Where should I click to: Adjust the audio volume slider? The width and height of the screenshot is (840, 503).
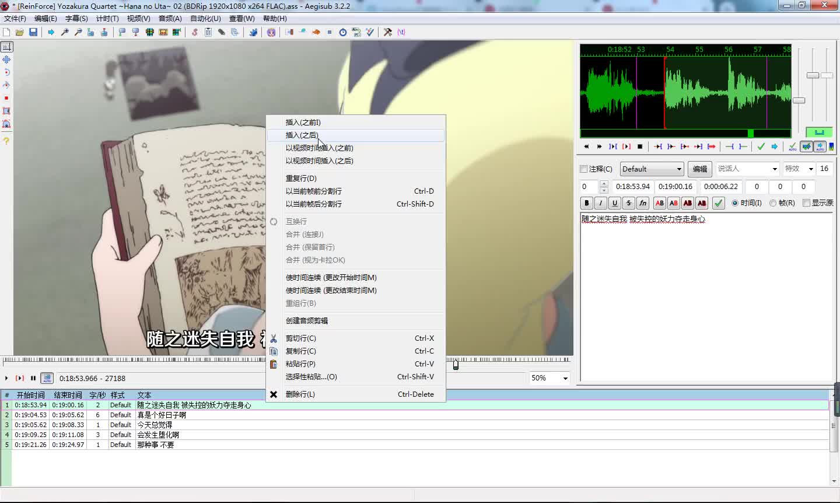click(827, 75)
